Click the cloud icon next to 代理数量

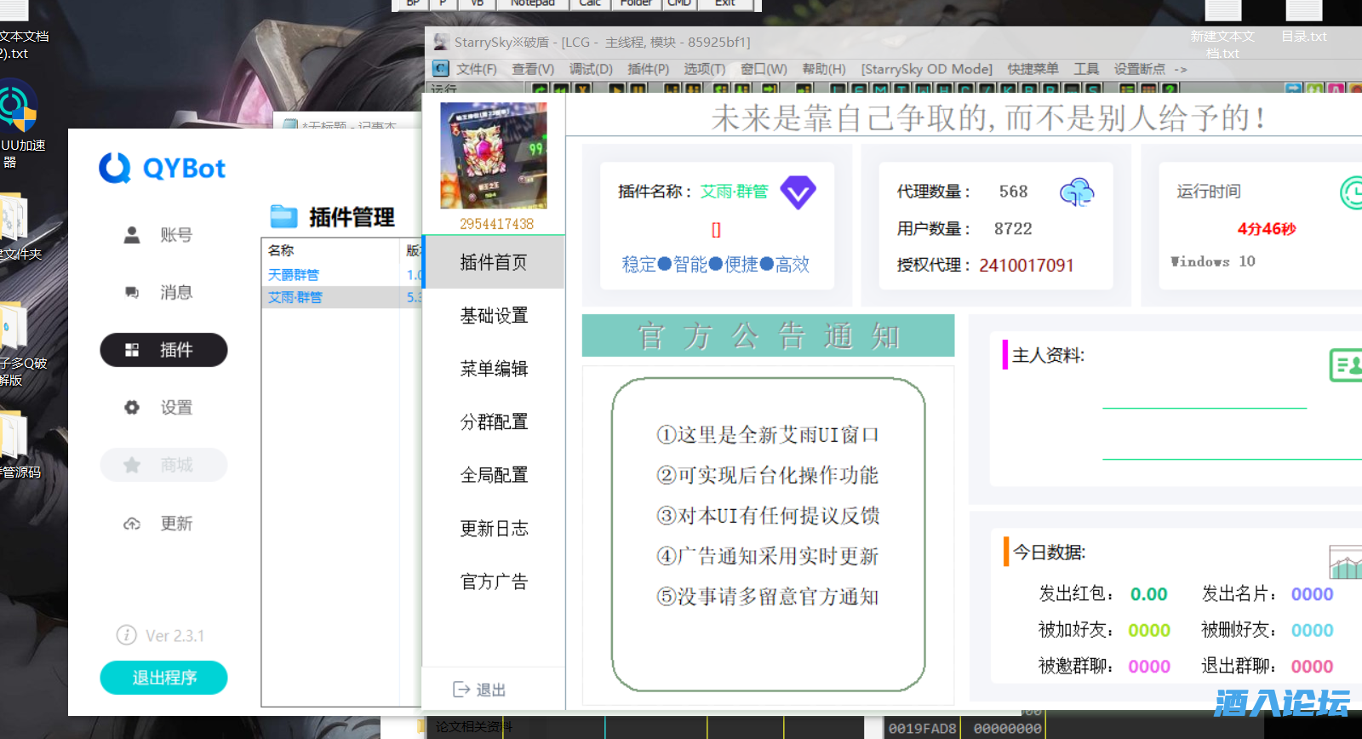pyautogui.click(x=1077, y=192)
